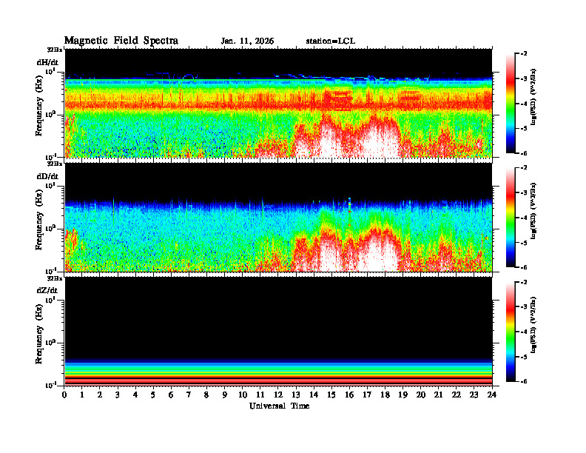Click hour "17" on the time axis
The image size is (586, 453).
[x=367, y=395]
